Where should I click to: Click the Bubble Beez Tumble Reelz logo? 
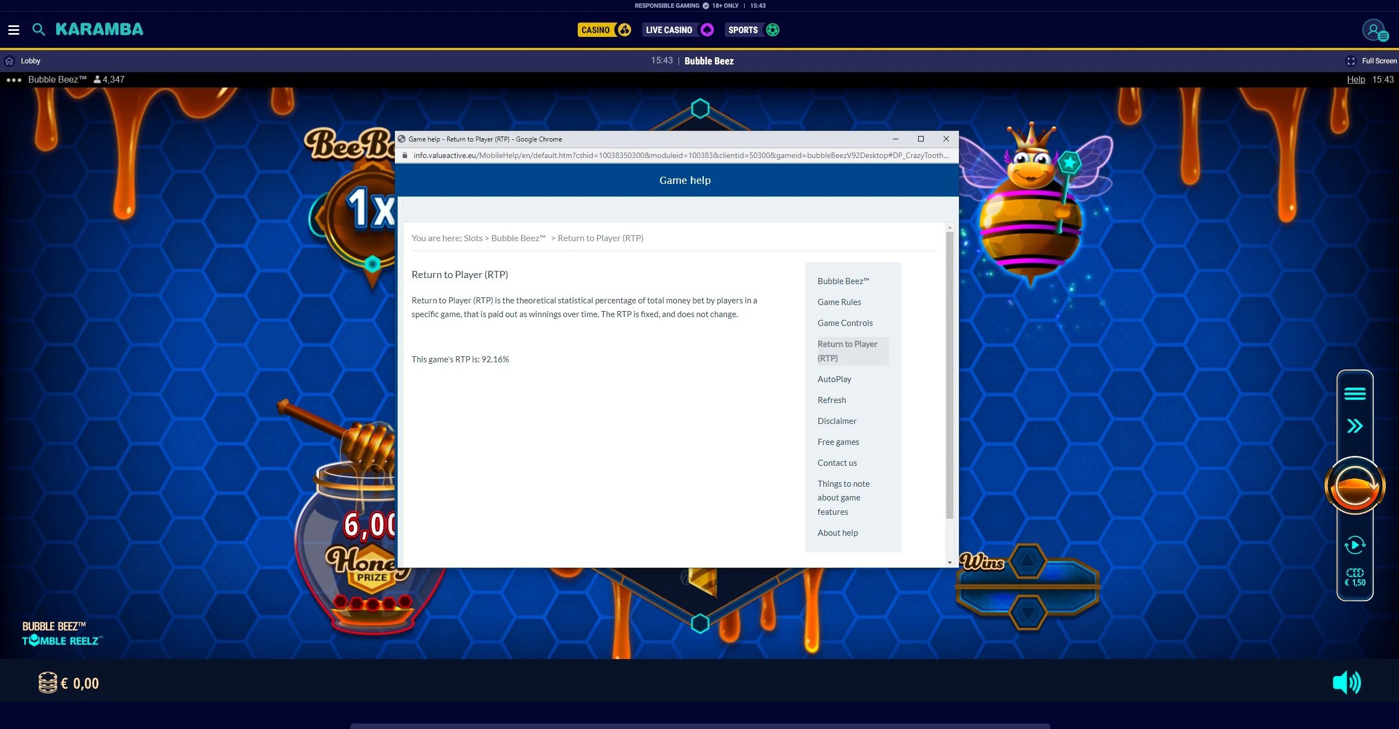(62, 634)
